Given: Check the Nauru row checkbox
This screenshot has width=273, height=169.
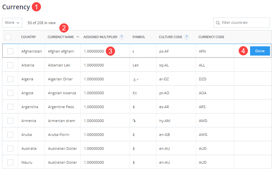Looking at the screenshot, I should pyautogui.click(x=10, y=162).
